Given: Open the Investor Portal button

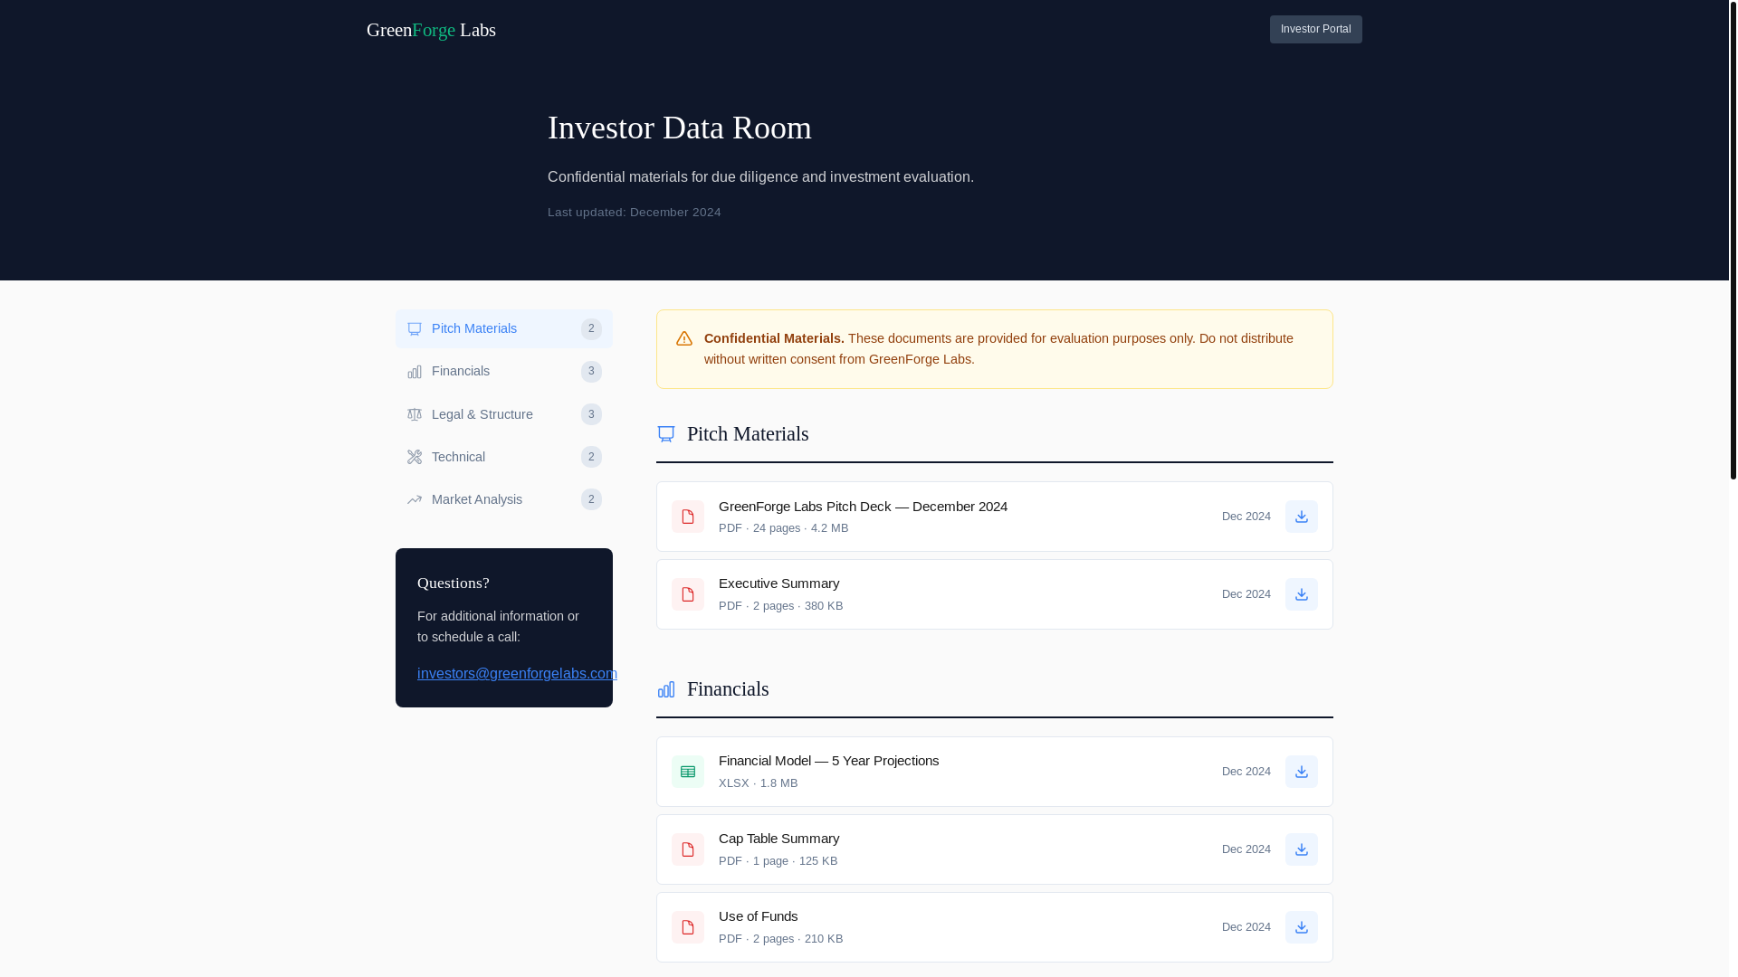Looking at the screenshot, I should click(x=1315, y=29).
